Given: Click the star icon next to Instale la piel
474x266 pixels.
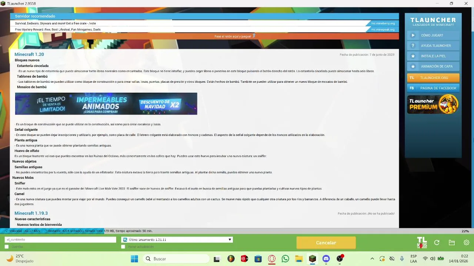Looking at the screenshot, I should click(413, 56).
